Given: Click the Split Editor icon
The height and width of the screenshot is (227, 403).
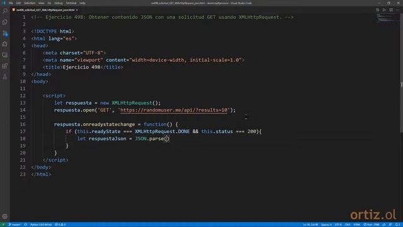Looking at the screenshot, I should (391, 10).
